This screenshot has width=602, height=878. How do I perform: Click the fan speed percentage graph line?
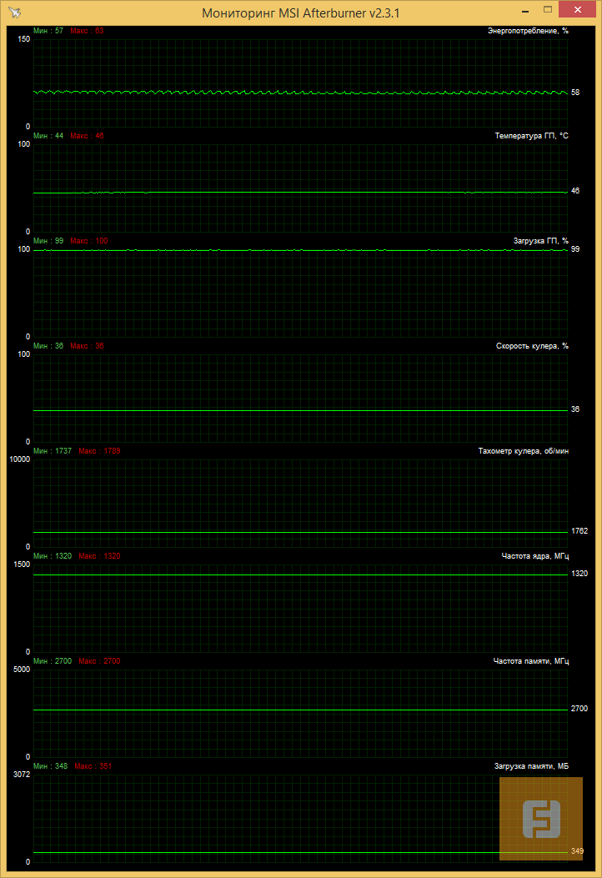click(x=301, y=410)
